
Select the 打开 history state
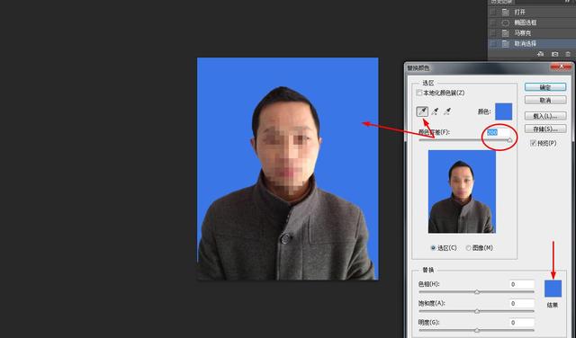click(532, 12)
